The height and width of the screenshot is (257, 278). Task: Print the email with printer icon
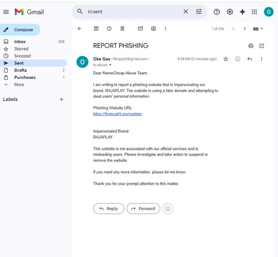pos(251,46)
